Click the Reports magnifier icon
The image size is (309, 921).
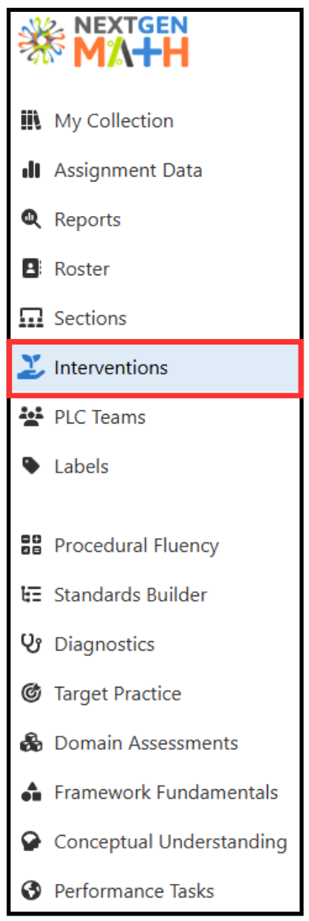click(31, 220)
